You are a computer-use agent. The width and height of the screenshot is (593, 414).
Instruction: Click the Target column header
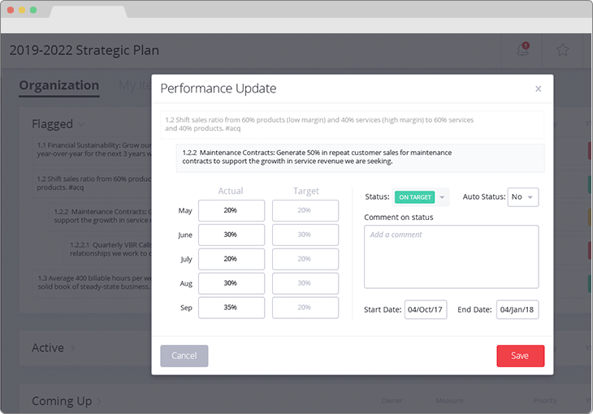click(x=306, y=191)
